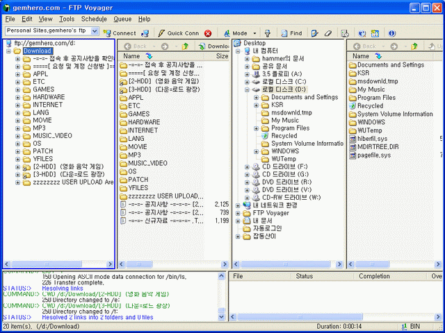Open the View menu
Screen dimensions: 445x333
46,19
